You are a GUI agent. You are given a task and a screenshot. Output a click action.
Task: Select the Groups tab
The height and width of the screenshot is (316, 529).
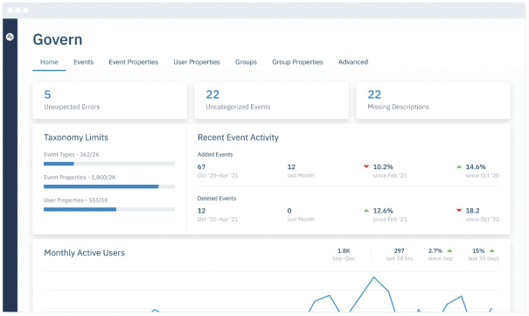pyautogui.click(x=246, y=62)
